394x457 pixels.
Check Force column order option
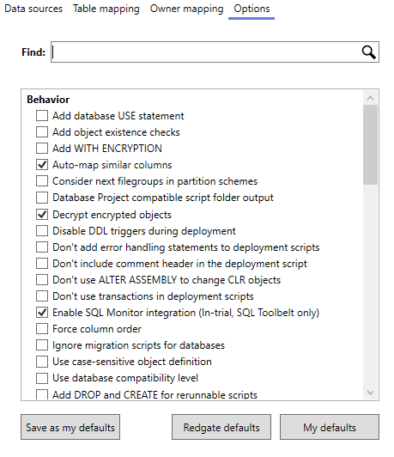pyautogui.click(x=42, y=329)
